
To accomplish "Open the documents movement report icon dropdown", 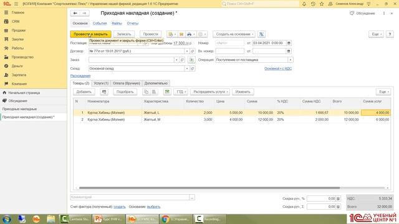I will pos(172,34).
